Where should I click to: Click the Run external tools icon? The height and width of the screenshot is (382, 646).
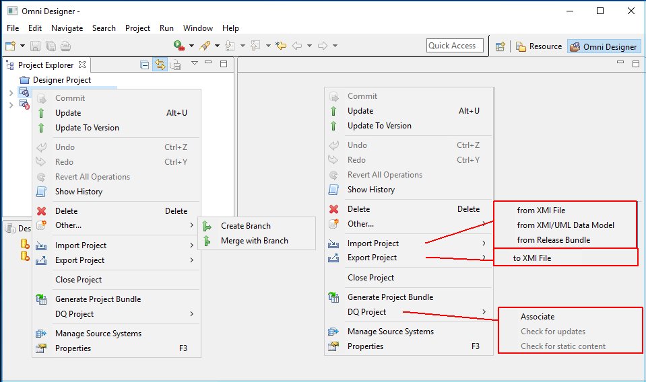pos(179,45)
